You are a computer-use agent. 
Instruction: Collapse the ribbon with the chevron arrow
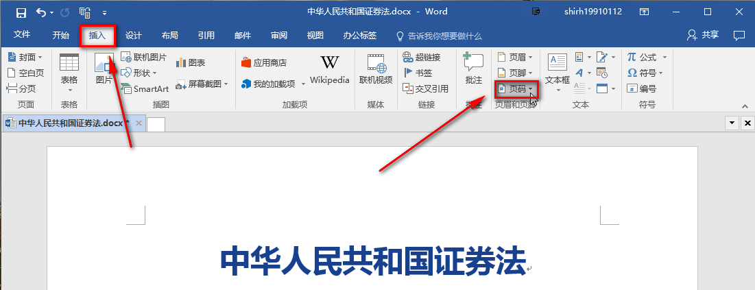point(745,106)
